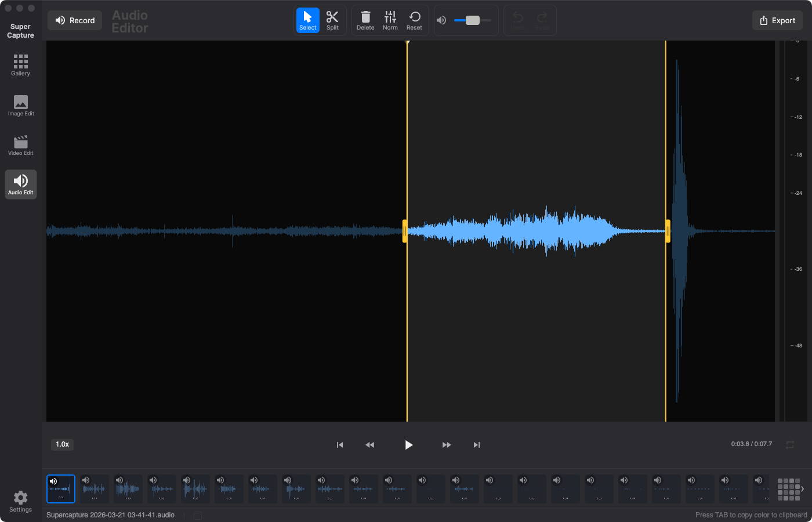Switch to the Audio Edit section
Viewport: 812px width, 522px height.
point(20,184)
